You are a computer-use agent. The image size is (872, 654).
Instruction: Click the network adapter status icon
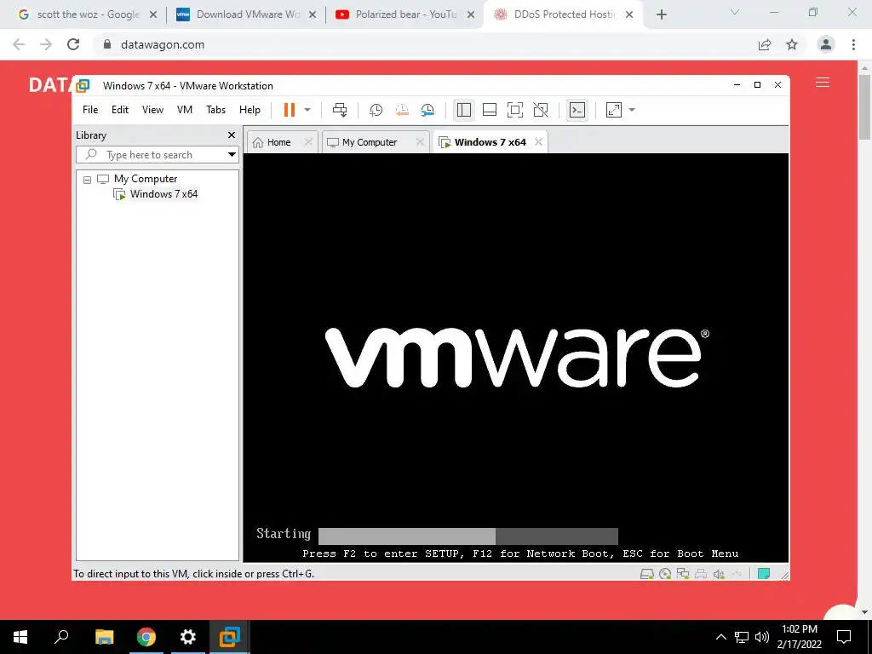click(x=683, y=574)
